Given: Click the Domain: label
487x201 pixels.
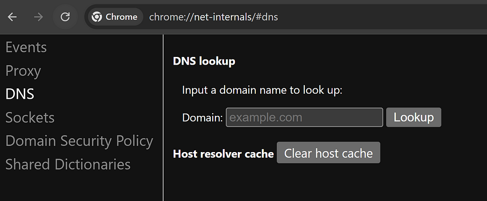Looking at the screenshot, I should coord(203,118).
